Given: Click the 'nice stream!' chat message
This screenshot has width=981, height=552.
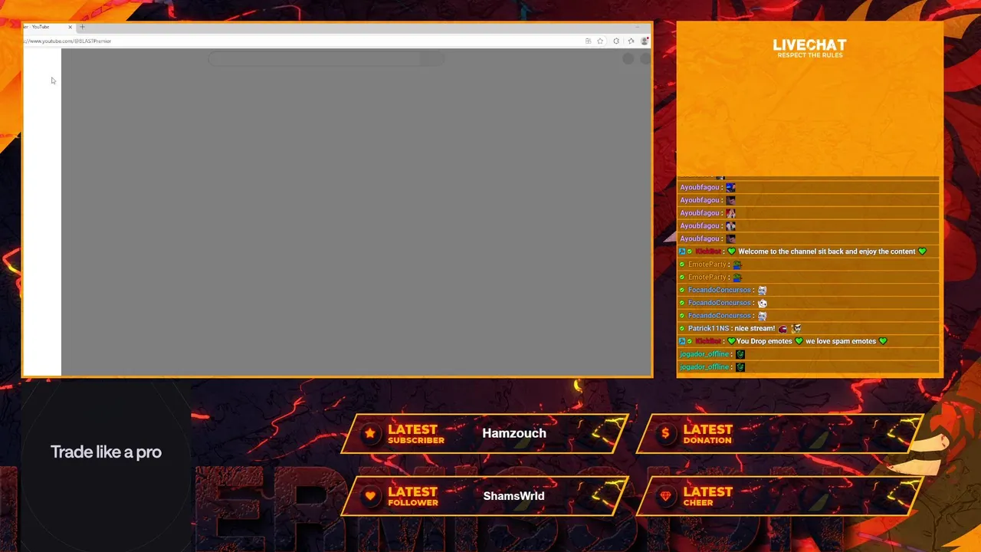Looking at the screenshot, I should tap(755, 328).
